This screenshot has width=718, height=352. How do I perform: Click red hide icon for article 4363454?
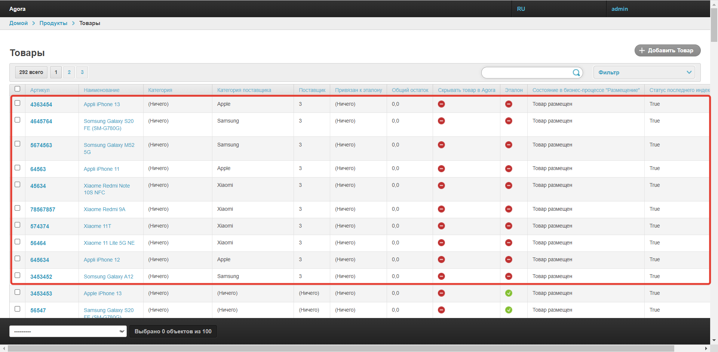point(441,104)
